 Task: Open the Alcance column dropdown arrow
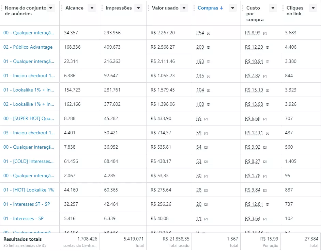pos(92,8)
